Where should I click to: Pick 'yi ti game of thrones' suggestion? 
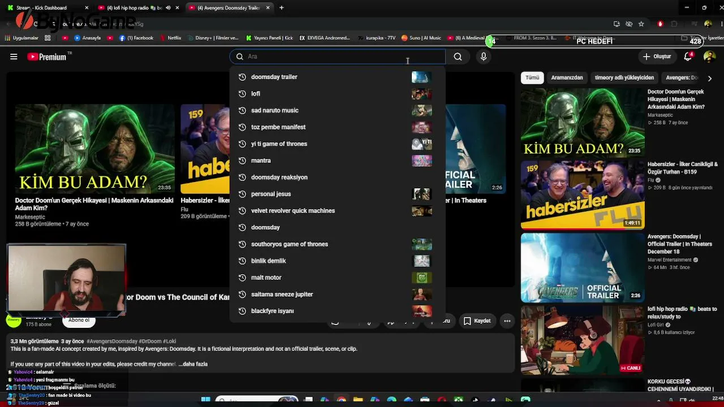click(x=337, y=144)
